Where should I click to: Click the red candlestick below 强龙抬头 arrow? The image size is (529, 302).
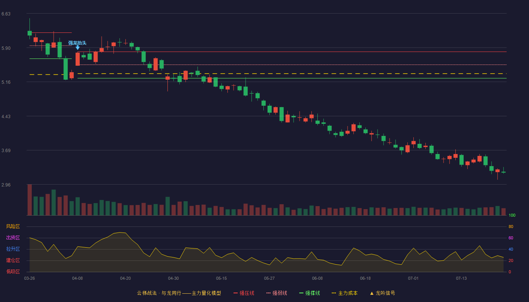[x=77, y=59]
